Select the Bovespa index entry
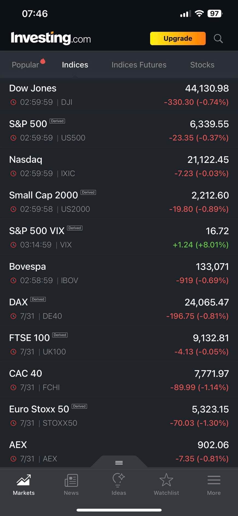238x516 pixels. point(119,273)
